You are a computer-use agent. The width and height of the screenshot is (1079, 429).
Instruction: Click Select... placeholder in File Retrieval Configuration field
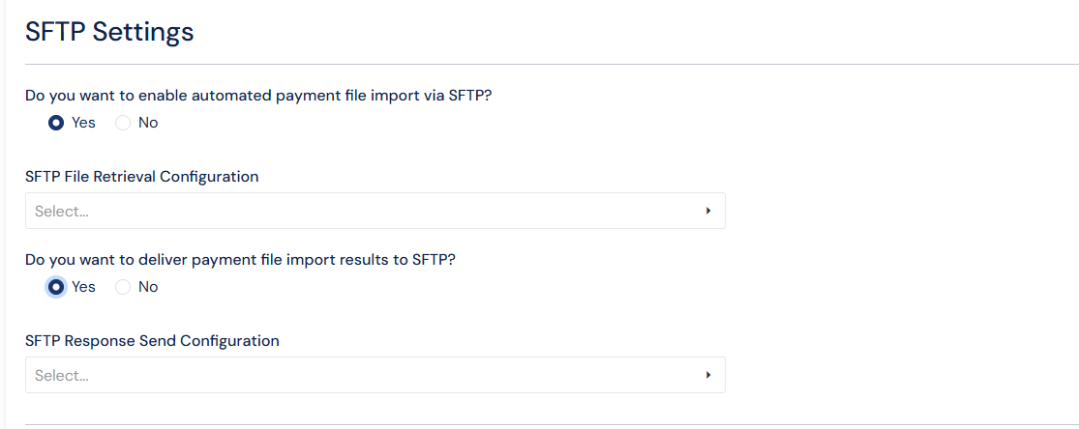pyautogui.click(x=62, y=211)
